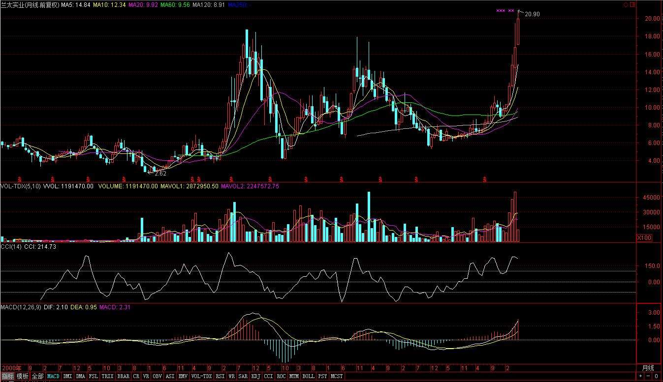
Task: Click the CCI(14) panel title
Action: coord(11,247)
